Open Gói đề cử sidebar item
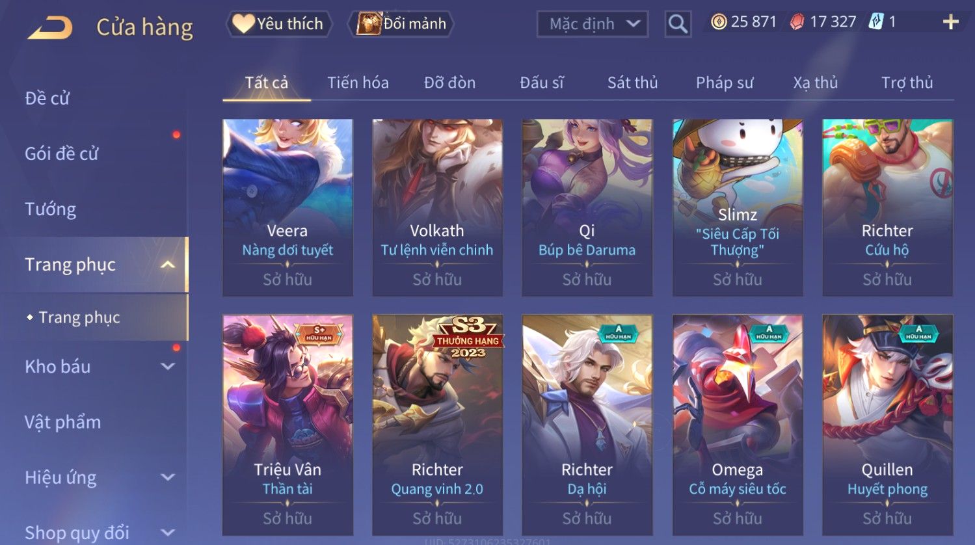 pos(62,154)
